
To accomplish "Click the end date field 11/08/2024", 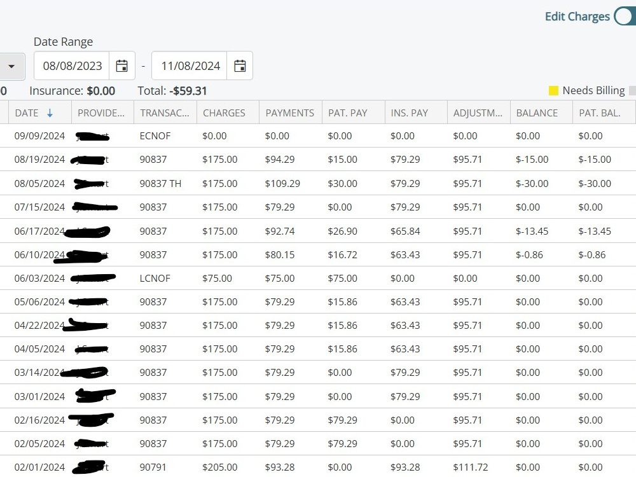I will [x=190, y=66].
